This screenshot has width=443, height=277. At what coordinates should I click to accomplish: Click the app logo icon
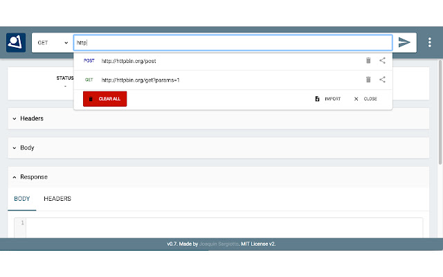point(16,43)
